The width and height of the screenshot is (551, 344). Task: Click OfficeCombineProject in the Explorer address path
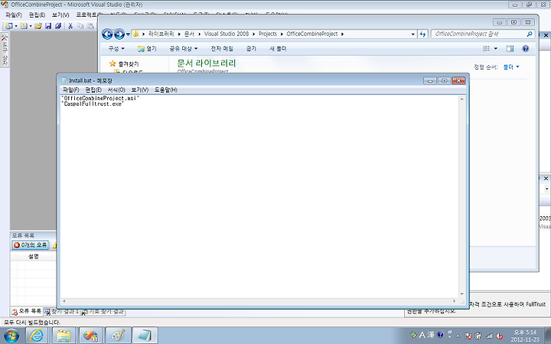pyautogui.click(x=312, y=34)
